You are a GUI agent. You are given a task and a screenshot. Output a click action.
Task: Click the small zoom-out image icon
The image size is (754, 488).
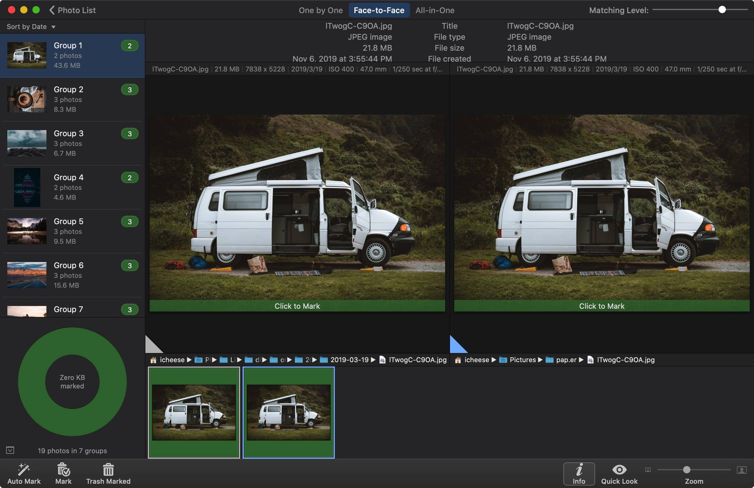[x=648, y=470]
